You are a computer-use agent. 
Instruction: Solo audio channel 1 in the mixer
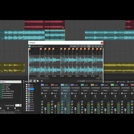tap(42, 104)
